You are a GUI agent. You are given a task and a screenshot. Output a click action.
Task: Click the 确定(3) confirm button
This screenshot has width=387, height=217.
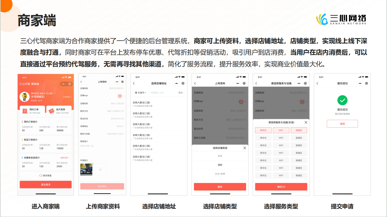coord(281,187)
